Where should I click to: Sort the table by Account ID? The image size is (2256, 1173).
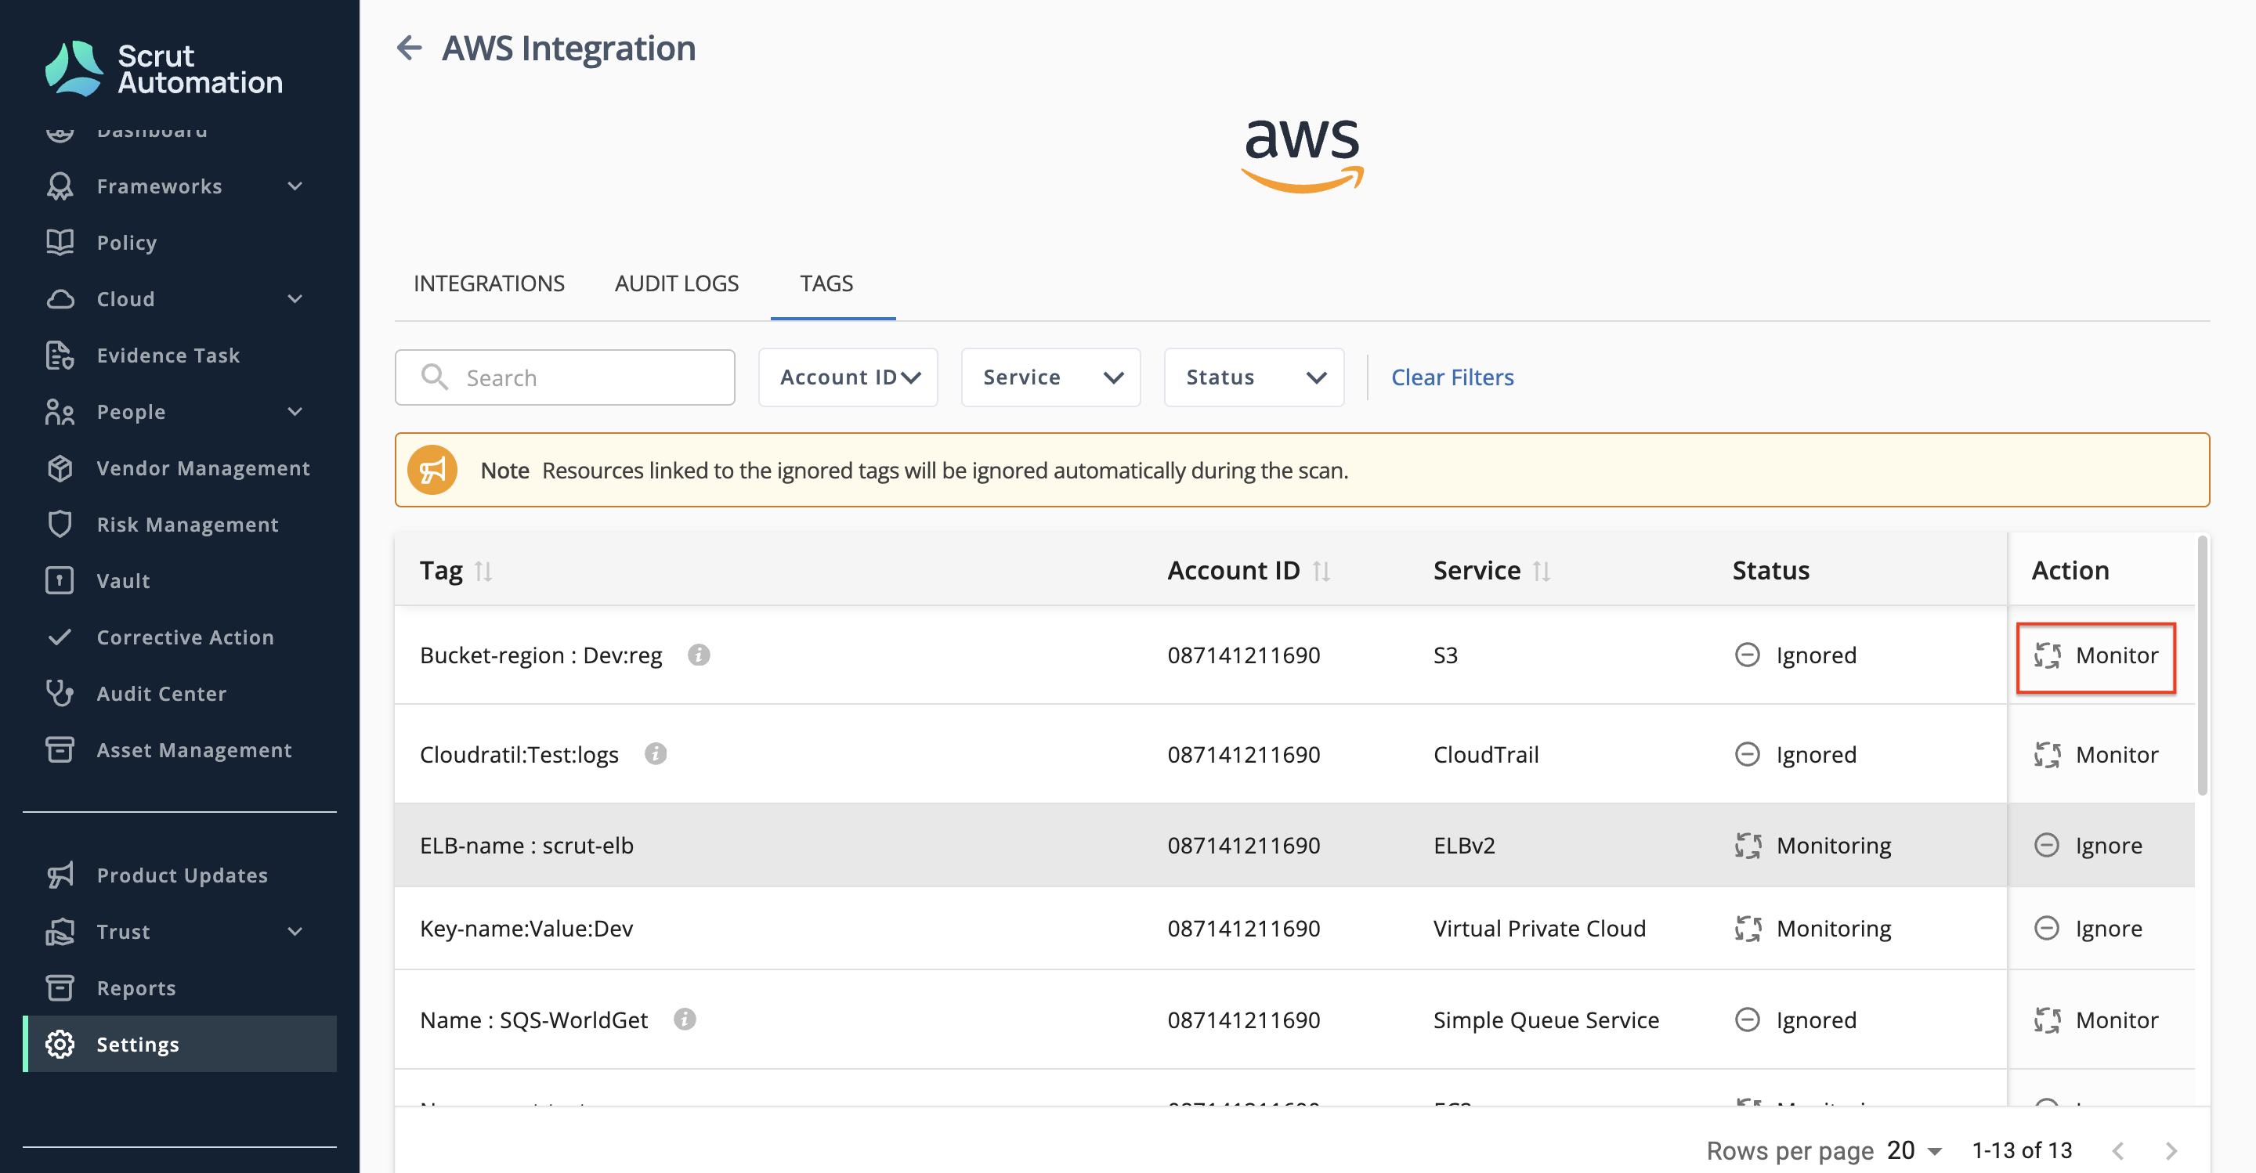(x=1321, y=572)
